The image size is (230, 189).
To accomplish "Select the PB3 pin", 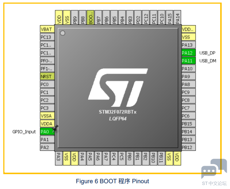I will coord(130,17).
